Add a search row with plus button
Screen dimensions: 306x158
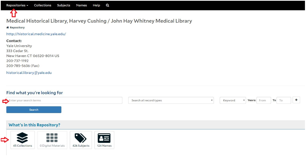[x=296, y=100]
